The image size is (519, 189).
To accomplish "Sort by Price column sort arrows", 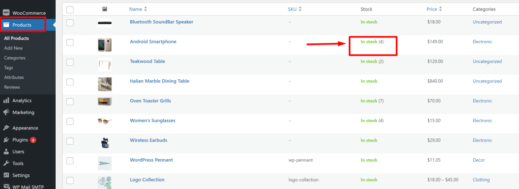I will pos(440,9).
